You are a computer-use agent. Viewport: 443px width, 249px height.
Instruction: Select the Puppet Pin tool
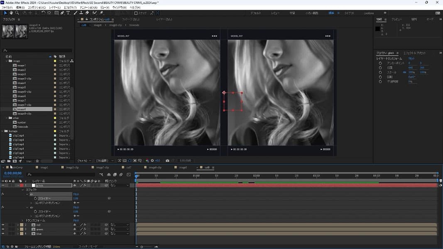pos(101,13)
